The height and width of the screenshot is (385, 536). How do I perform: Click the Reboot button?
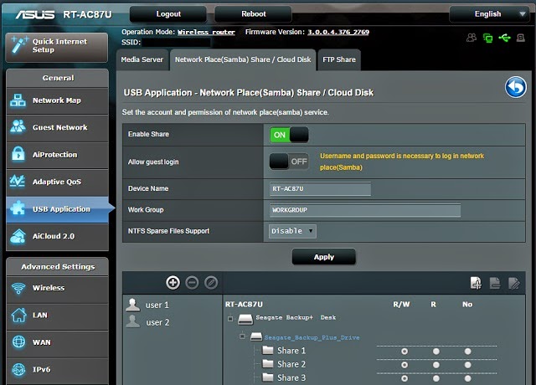coord(253,14)
